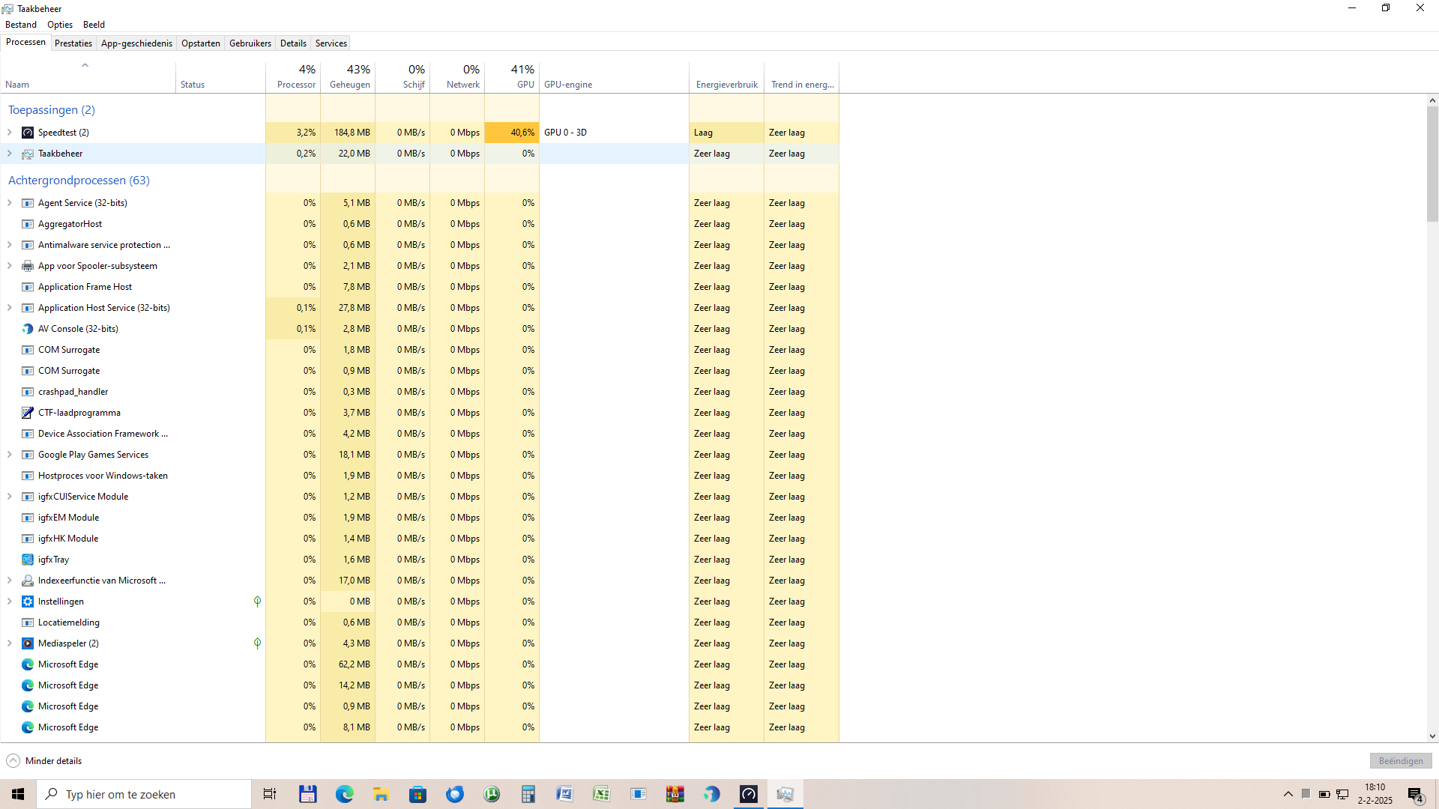Open the Opties menu

pyautogui.click(x=60, y=25)
